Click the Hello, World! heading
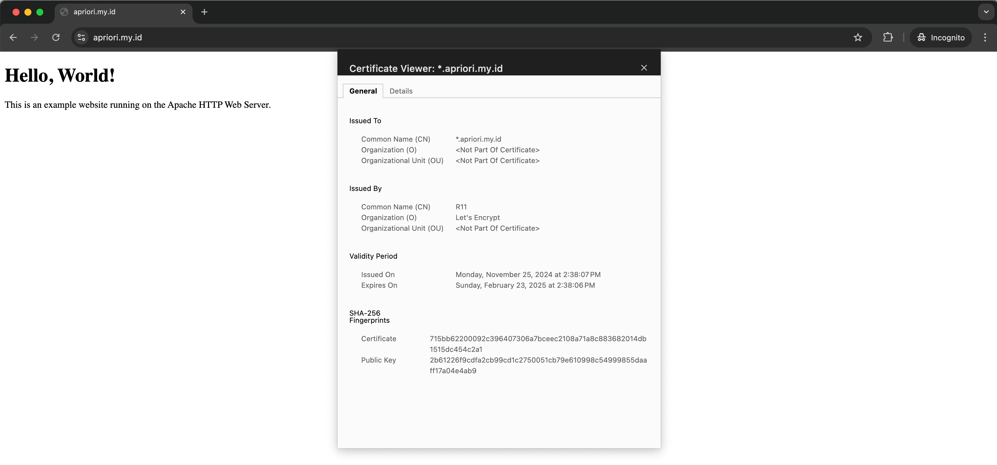Viewport: 997px width, 465px height. [60, 75]
